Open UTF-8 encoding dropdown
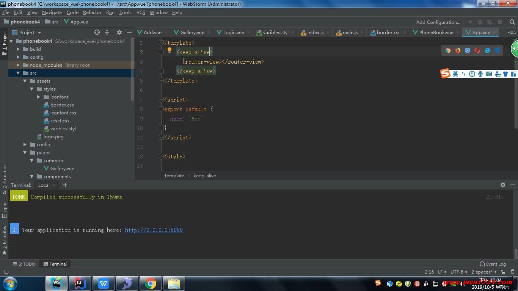518x291 pixels. [x=459, y=272]
